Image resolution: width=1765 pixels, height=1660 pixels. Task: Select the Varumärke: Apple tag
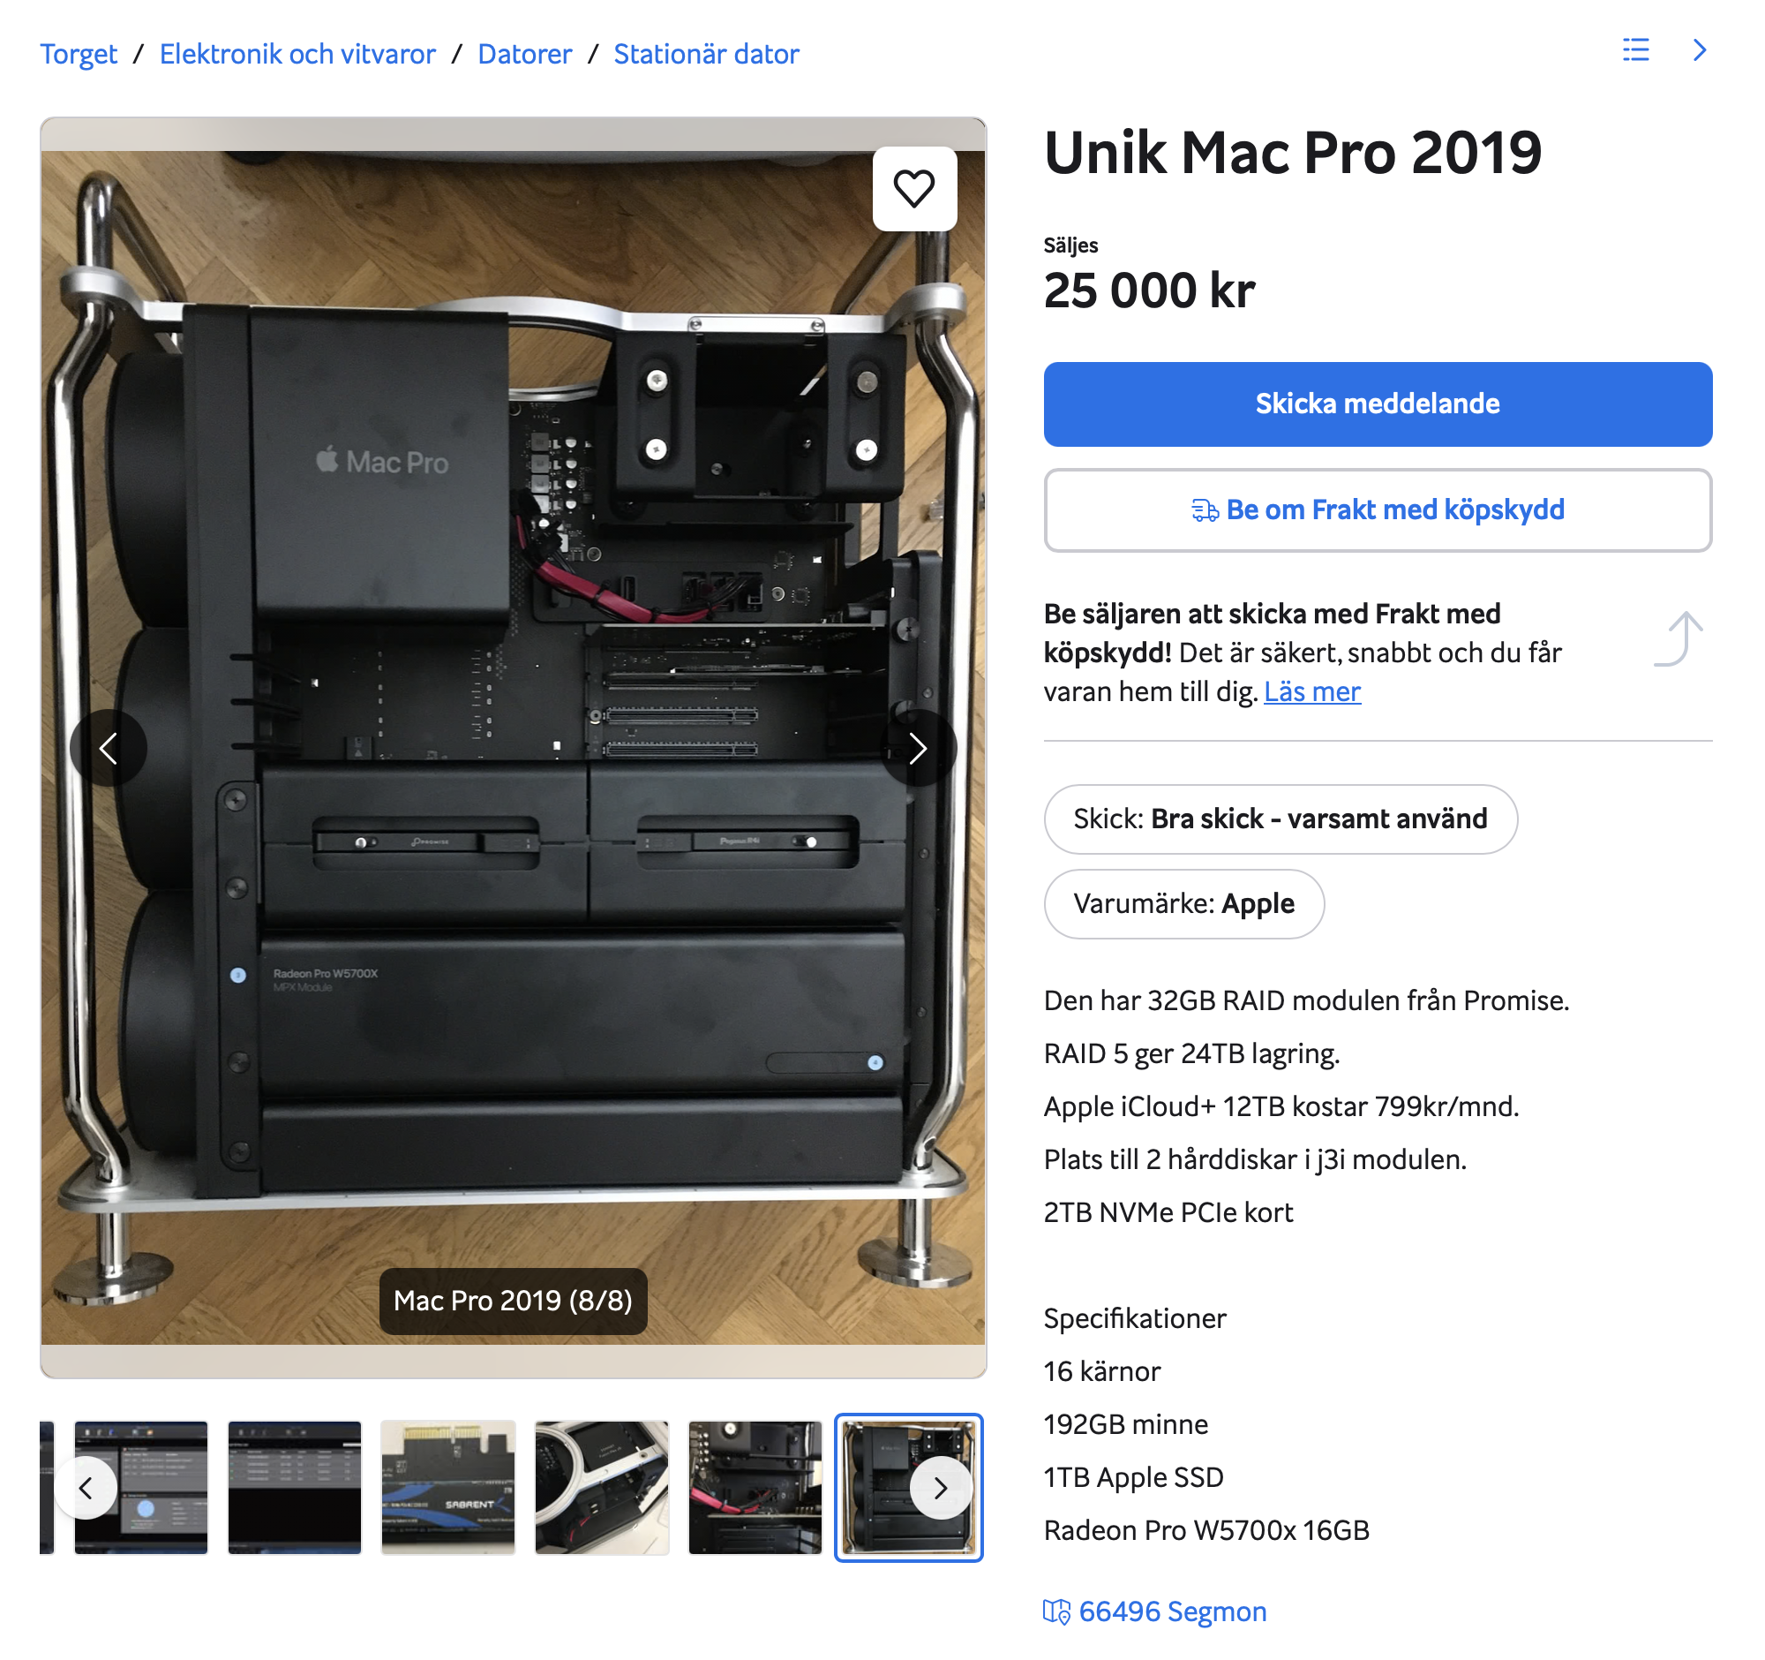point(1183,903)
